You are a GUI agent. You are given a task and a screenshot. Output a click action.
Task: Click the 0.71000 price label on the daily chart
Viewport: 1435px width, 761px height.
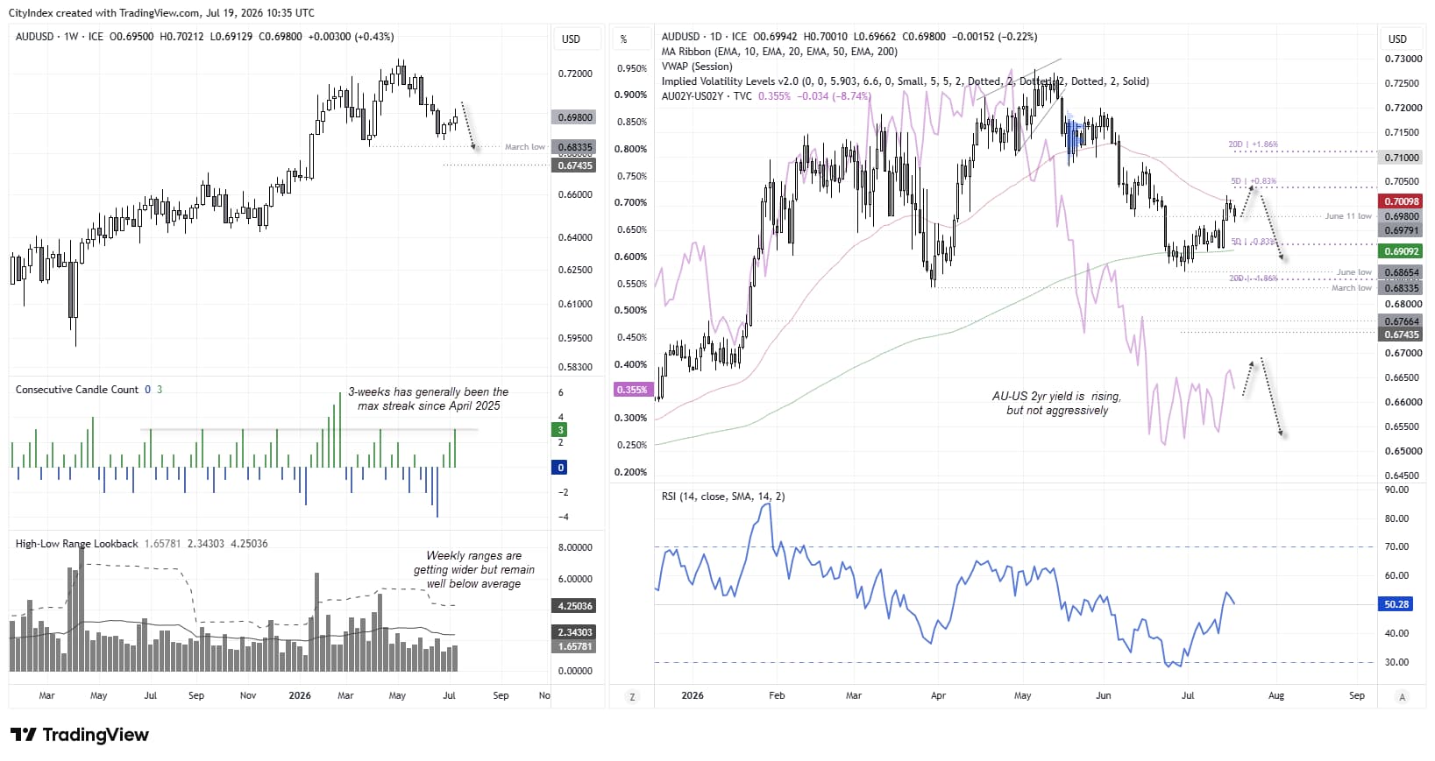point(1402,158)
